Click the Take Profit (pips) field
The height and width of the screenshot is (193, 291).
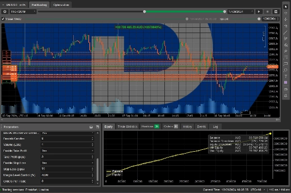click(x=67, y=157)
